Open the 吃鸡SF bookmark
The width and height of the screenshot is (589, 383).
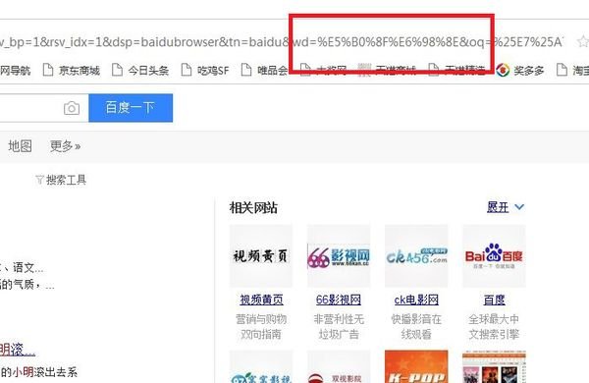pyautogui.click(x=205, y=71)
